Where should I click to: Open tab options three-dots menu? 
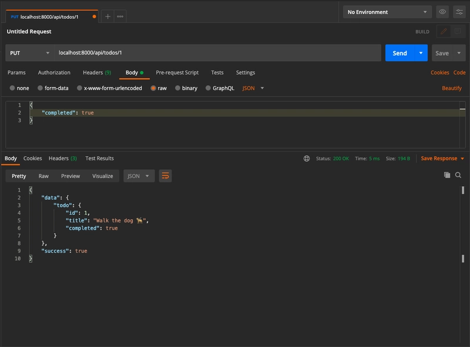point(120,16)
